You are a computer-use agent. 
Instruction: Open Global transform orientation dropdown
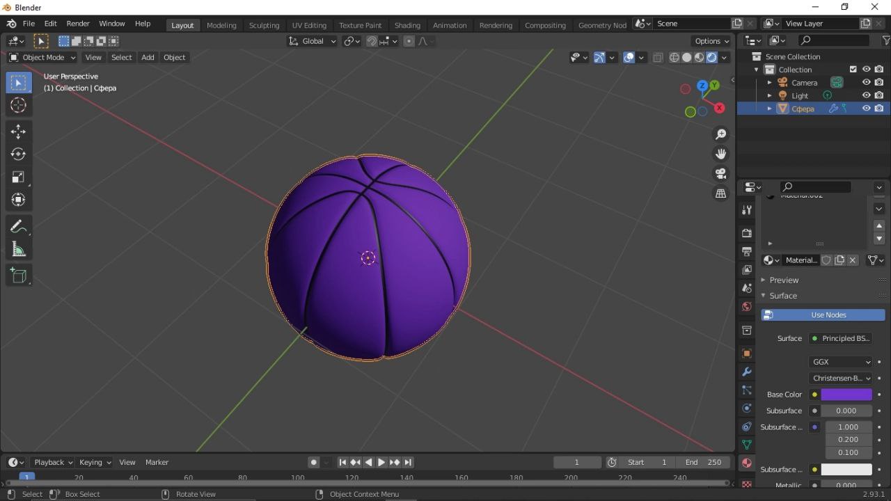(x=313, y=41)
